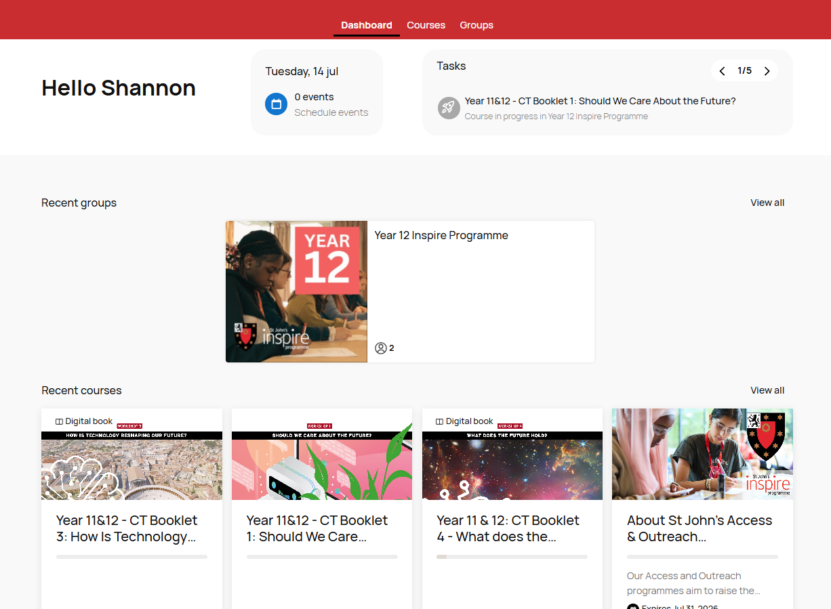831x609 pixels.
Task: Switch to the Groups tab
Action: tap(477, 25)
